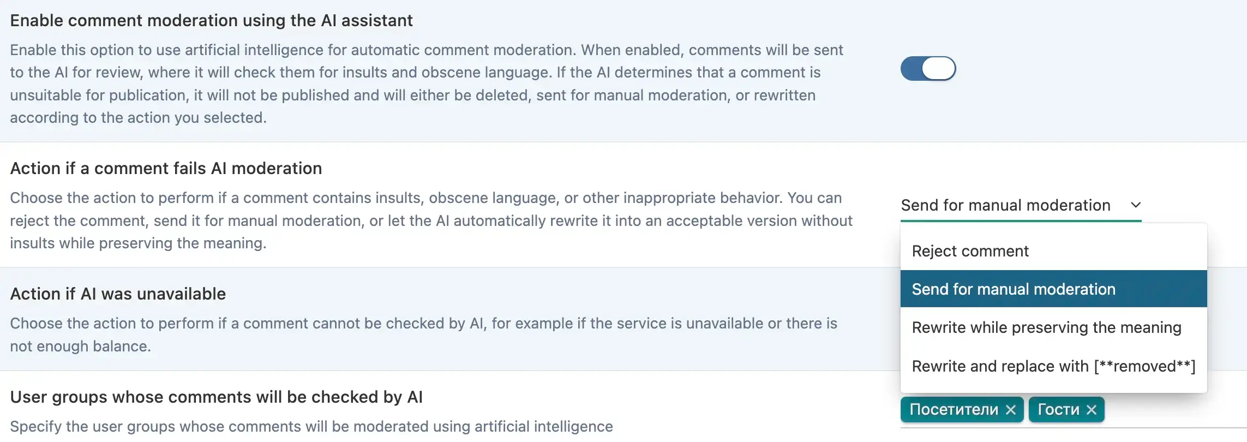Select 'Rewrite and replace with [**removed**]'
1247x442 pixels.
tap(1053, 366)
